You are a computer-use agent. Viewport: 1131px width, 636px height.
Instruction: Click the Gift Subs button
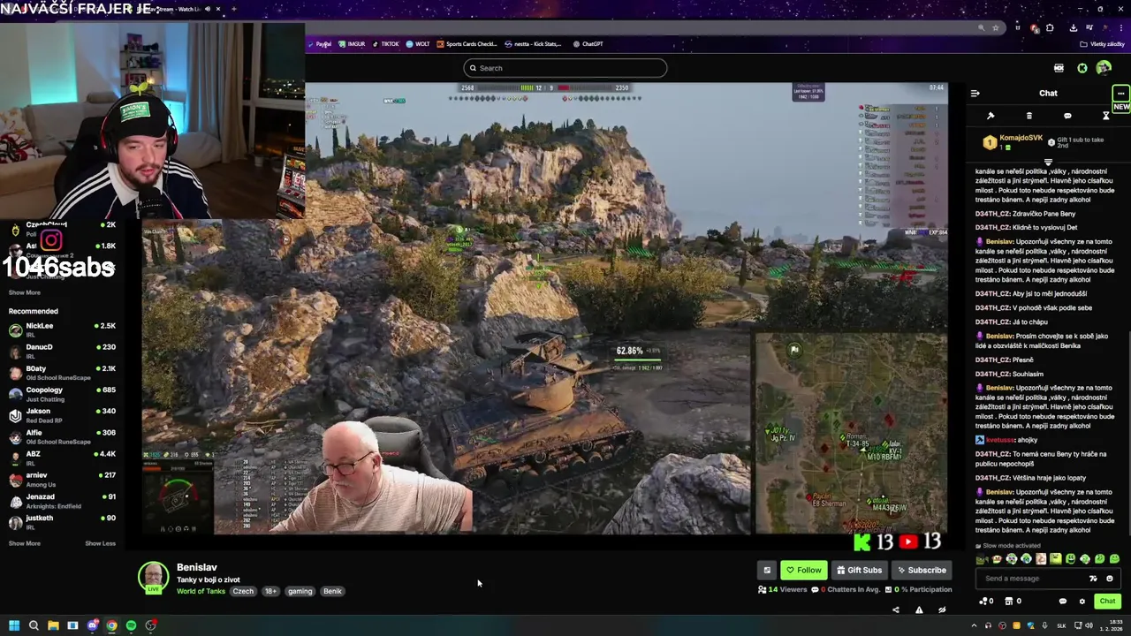pyautogui.click(x=859, y=570)
